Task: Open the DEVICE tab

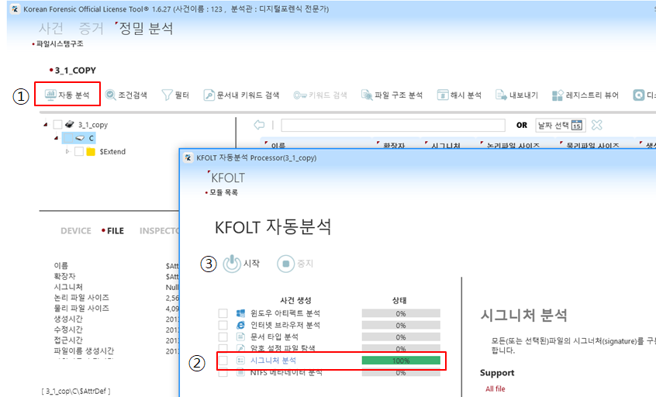Action: point(76,231)
